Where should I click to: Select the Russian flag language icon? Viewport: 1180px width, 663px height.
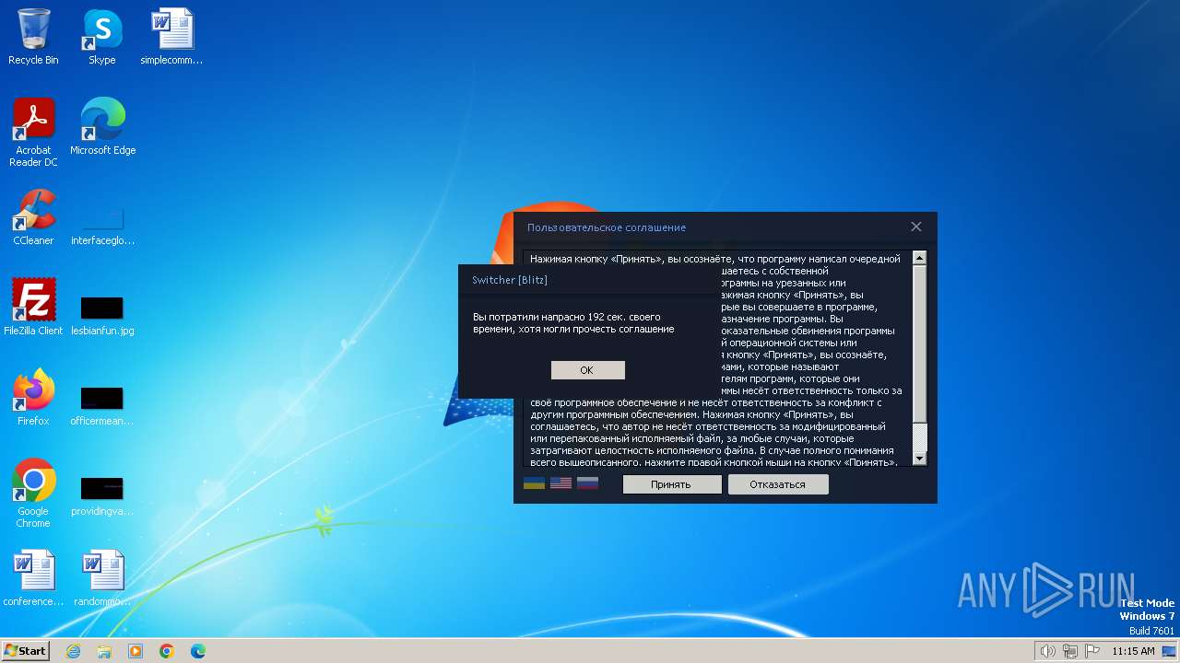tap(587, 483)
